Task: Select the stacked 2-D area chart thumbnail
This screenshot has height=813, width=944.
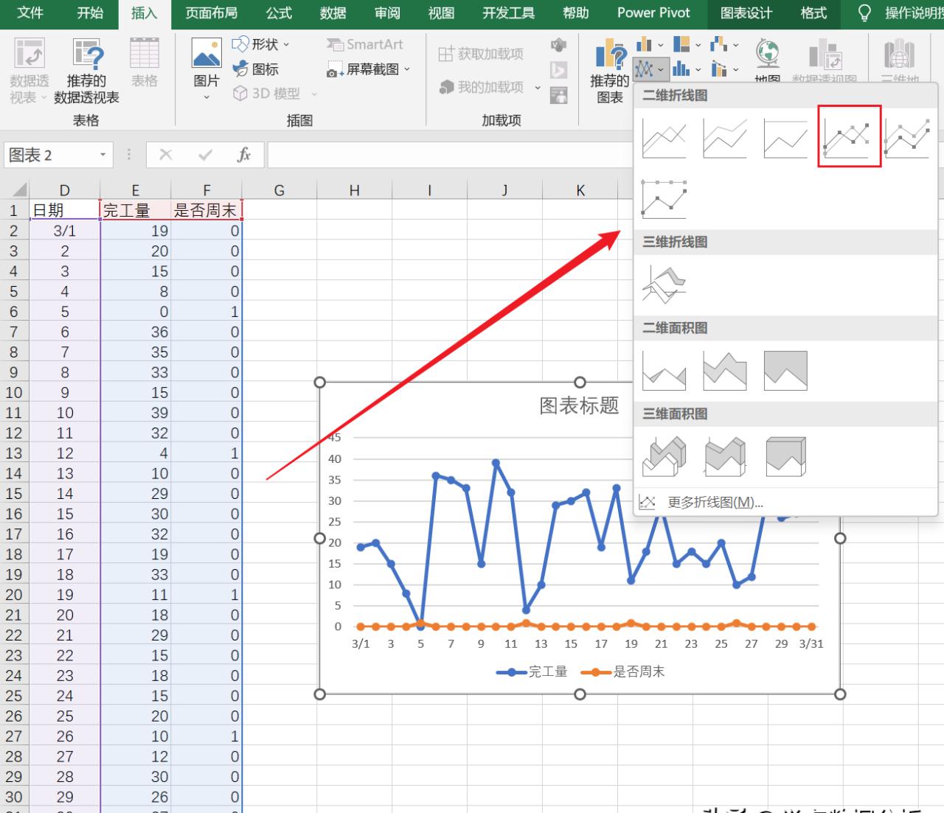Action: pyautogui.click(x=725, y=370)
